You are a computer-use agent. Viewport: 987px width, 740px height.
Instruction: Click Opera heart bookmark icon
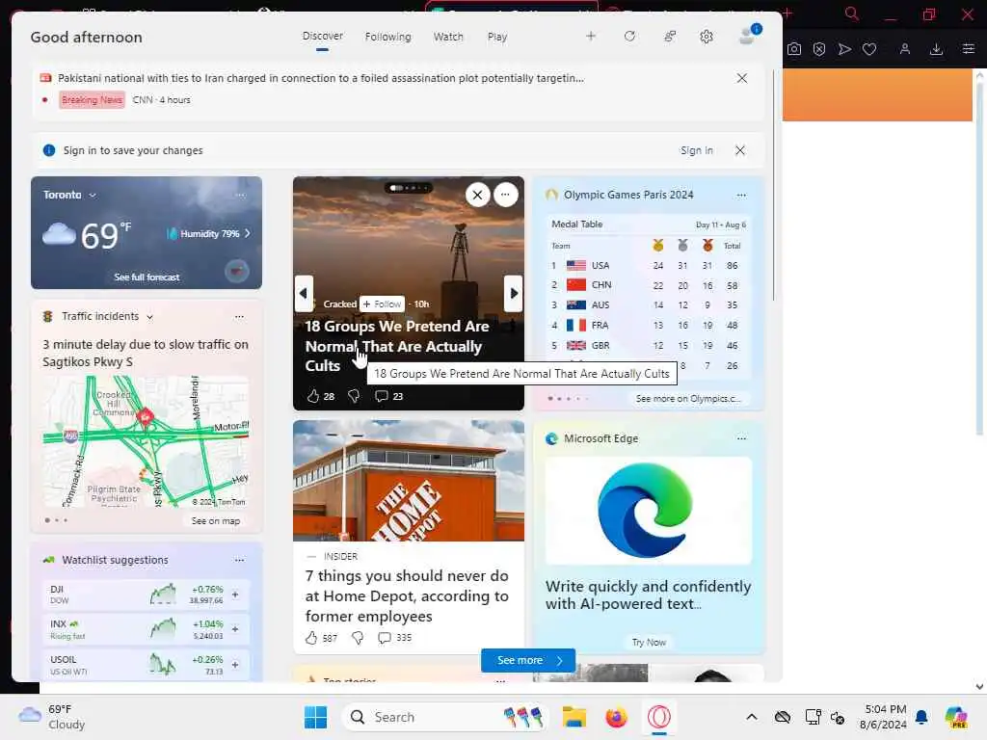pyautogui.click(x=869, y=49)
